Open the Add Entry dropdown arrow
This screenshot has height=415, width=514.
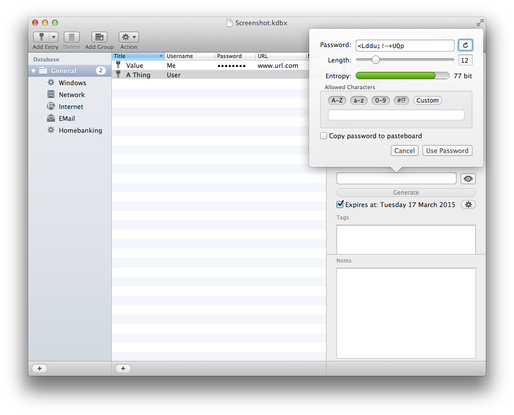click(53, 37)
